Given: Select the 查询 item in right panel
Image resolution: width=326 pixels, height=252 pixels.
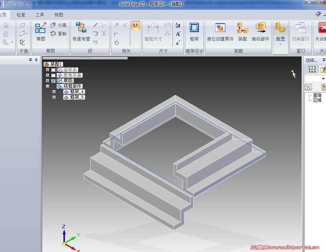Looking at the screenshot, I should coord(317,95).
